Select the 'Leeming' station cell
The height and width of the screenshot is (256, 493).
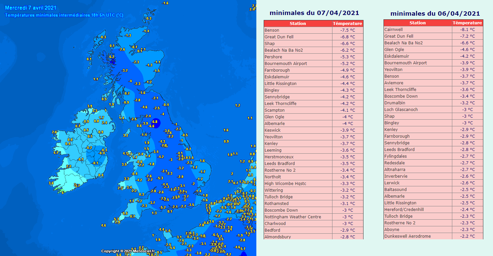pos(298,150)
